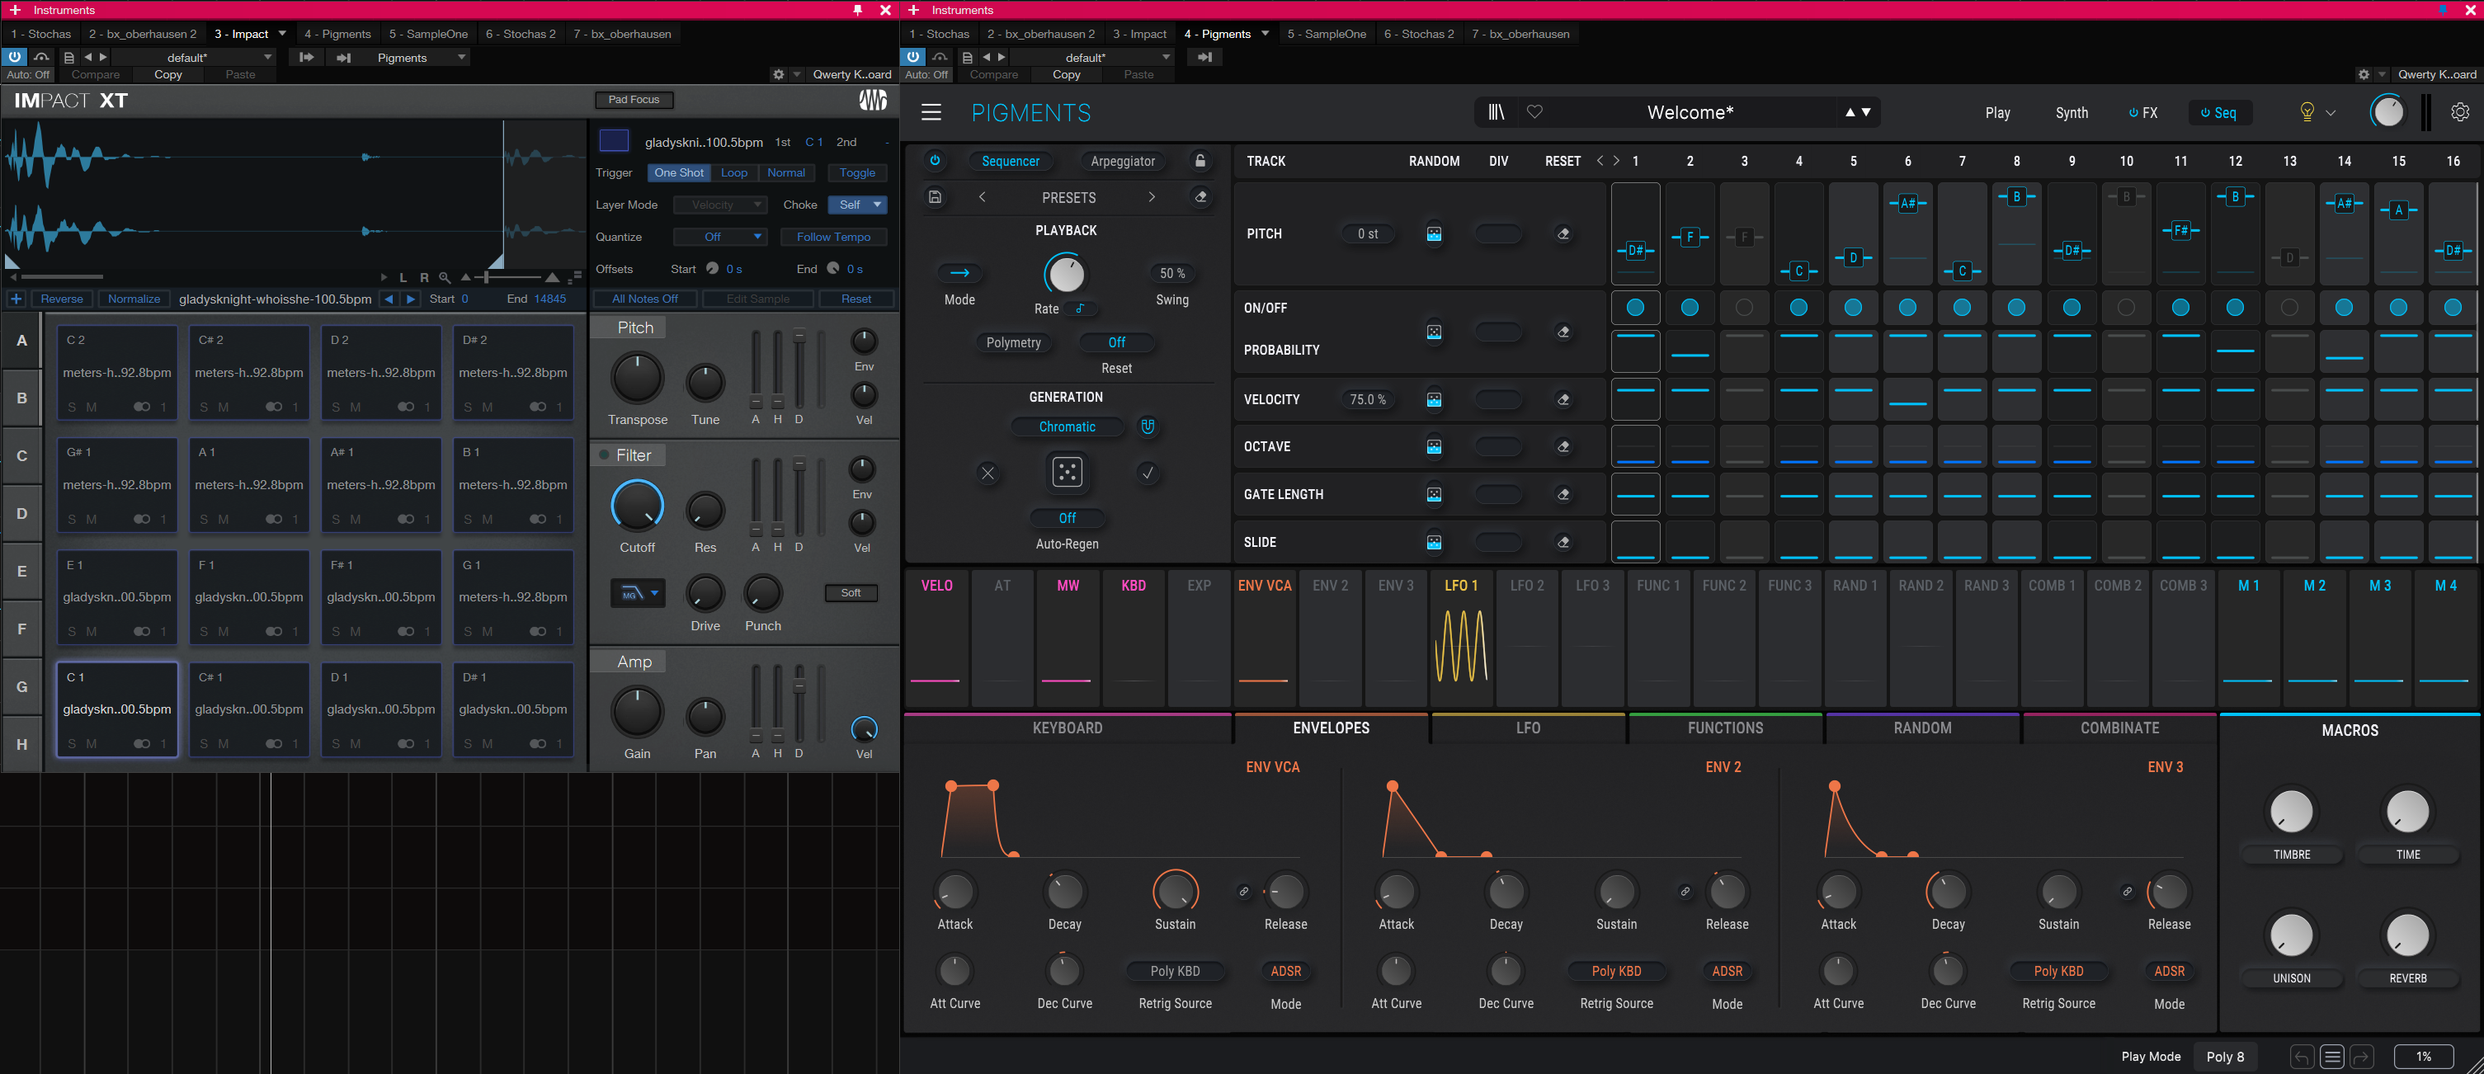Switch to 5 - SampleOne tab in left window
Image resolution: width=2484 pixels, height=1074 pixels.
coord(428,34)
